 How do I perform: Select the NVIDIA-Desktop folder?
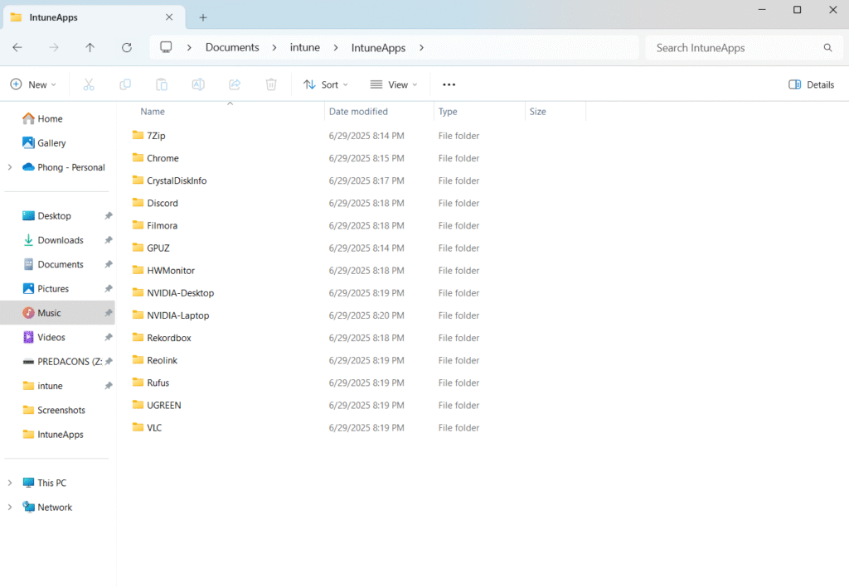[173, 293]
